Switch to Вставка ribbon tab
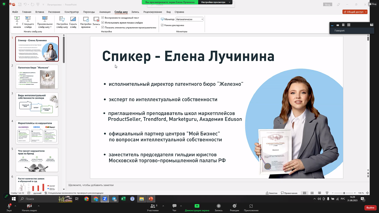 pos(40,12)
